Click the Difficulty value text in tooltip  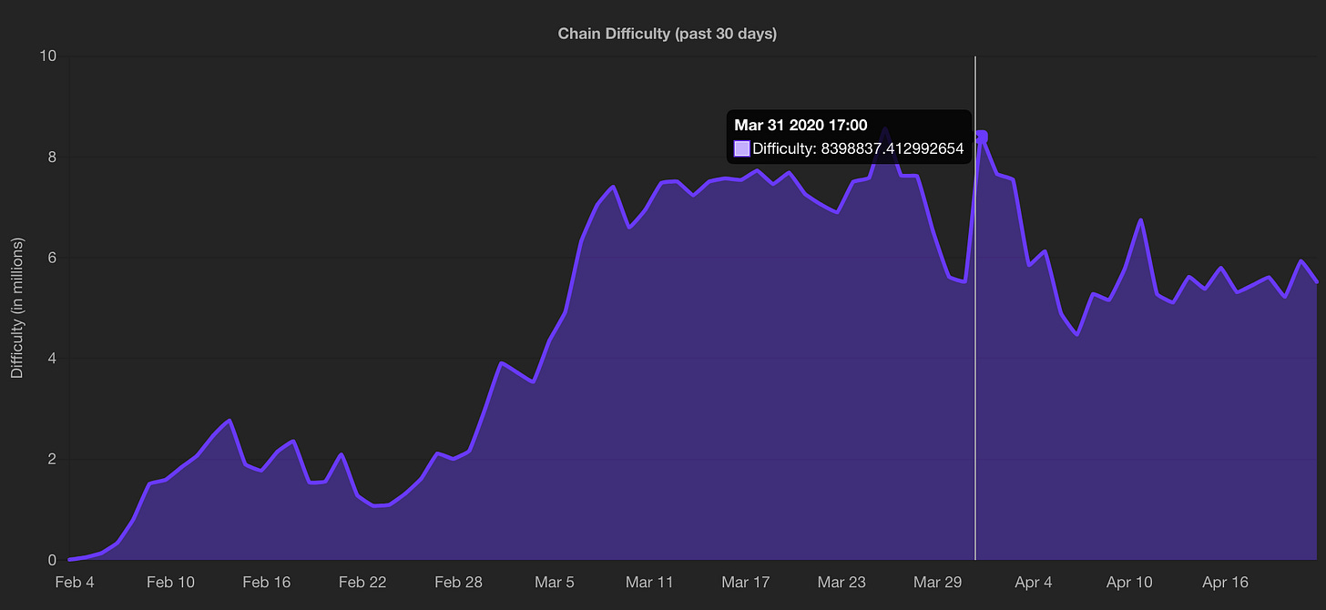point(858,148)
